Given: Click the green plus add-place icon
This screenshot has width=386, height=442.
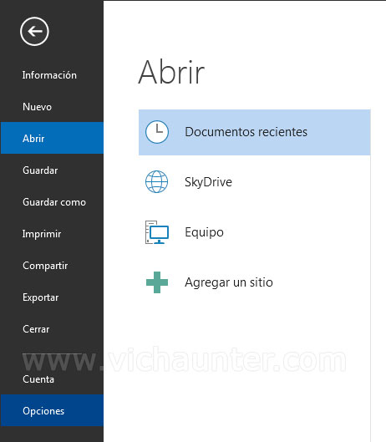Looking at the screenshot, I should point(157,282).
